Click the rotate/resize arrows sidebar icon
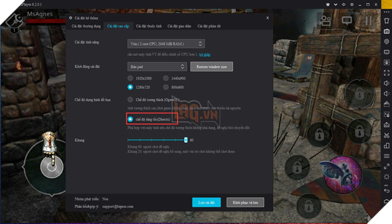 [386, 166]
